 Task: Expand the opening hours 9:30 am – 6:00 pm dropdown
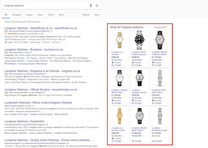pos(60,42)
